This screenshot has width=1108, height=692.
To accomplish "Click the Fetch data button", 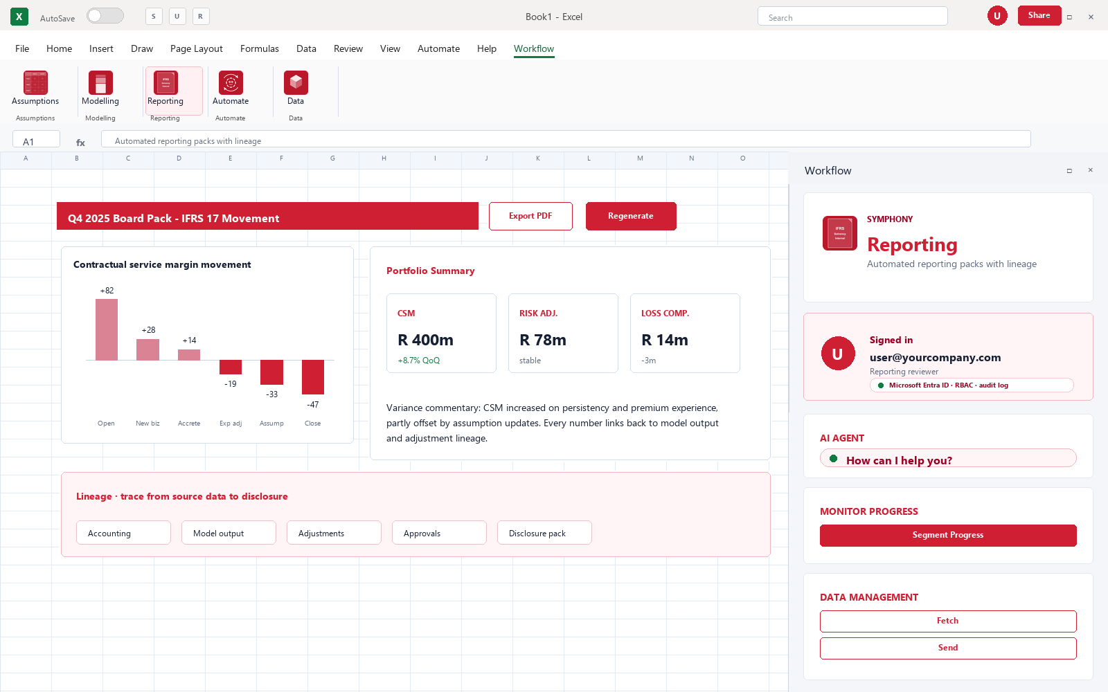I will tap(948, 621).
